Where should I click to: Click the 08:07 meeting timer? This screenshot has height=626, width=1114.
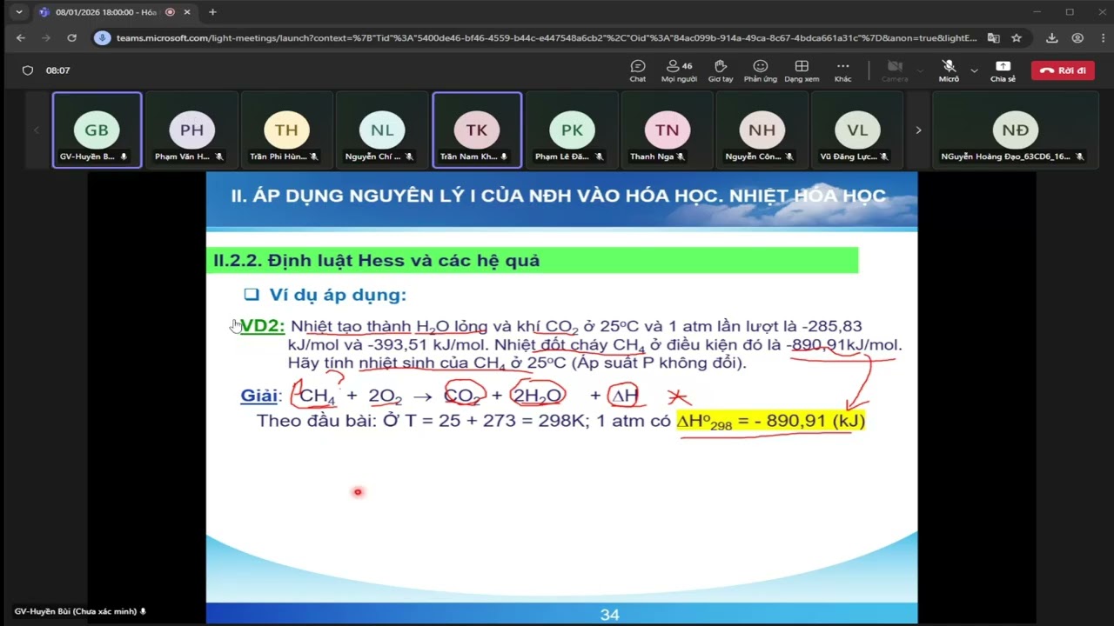tap(58, 70)
